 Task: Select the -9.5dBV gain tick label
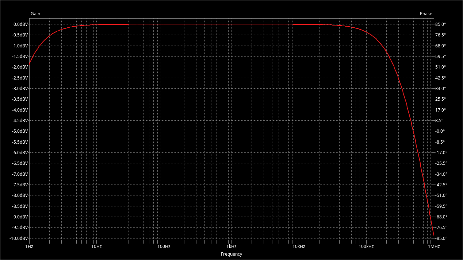point(20,228)
